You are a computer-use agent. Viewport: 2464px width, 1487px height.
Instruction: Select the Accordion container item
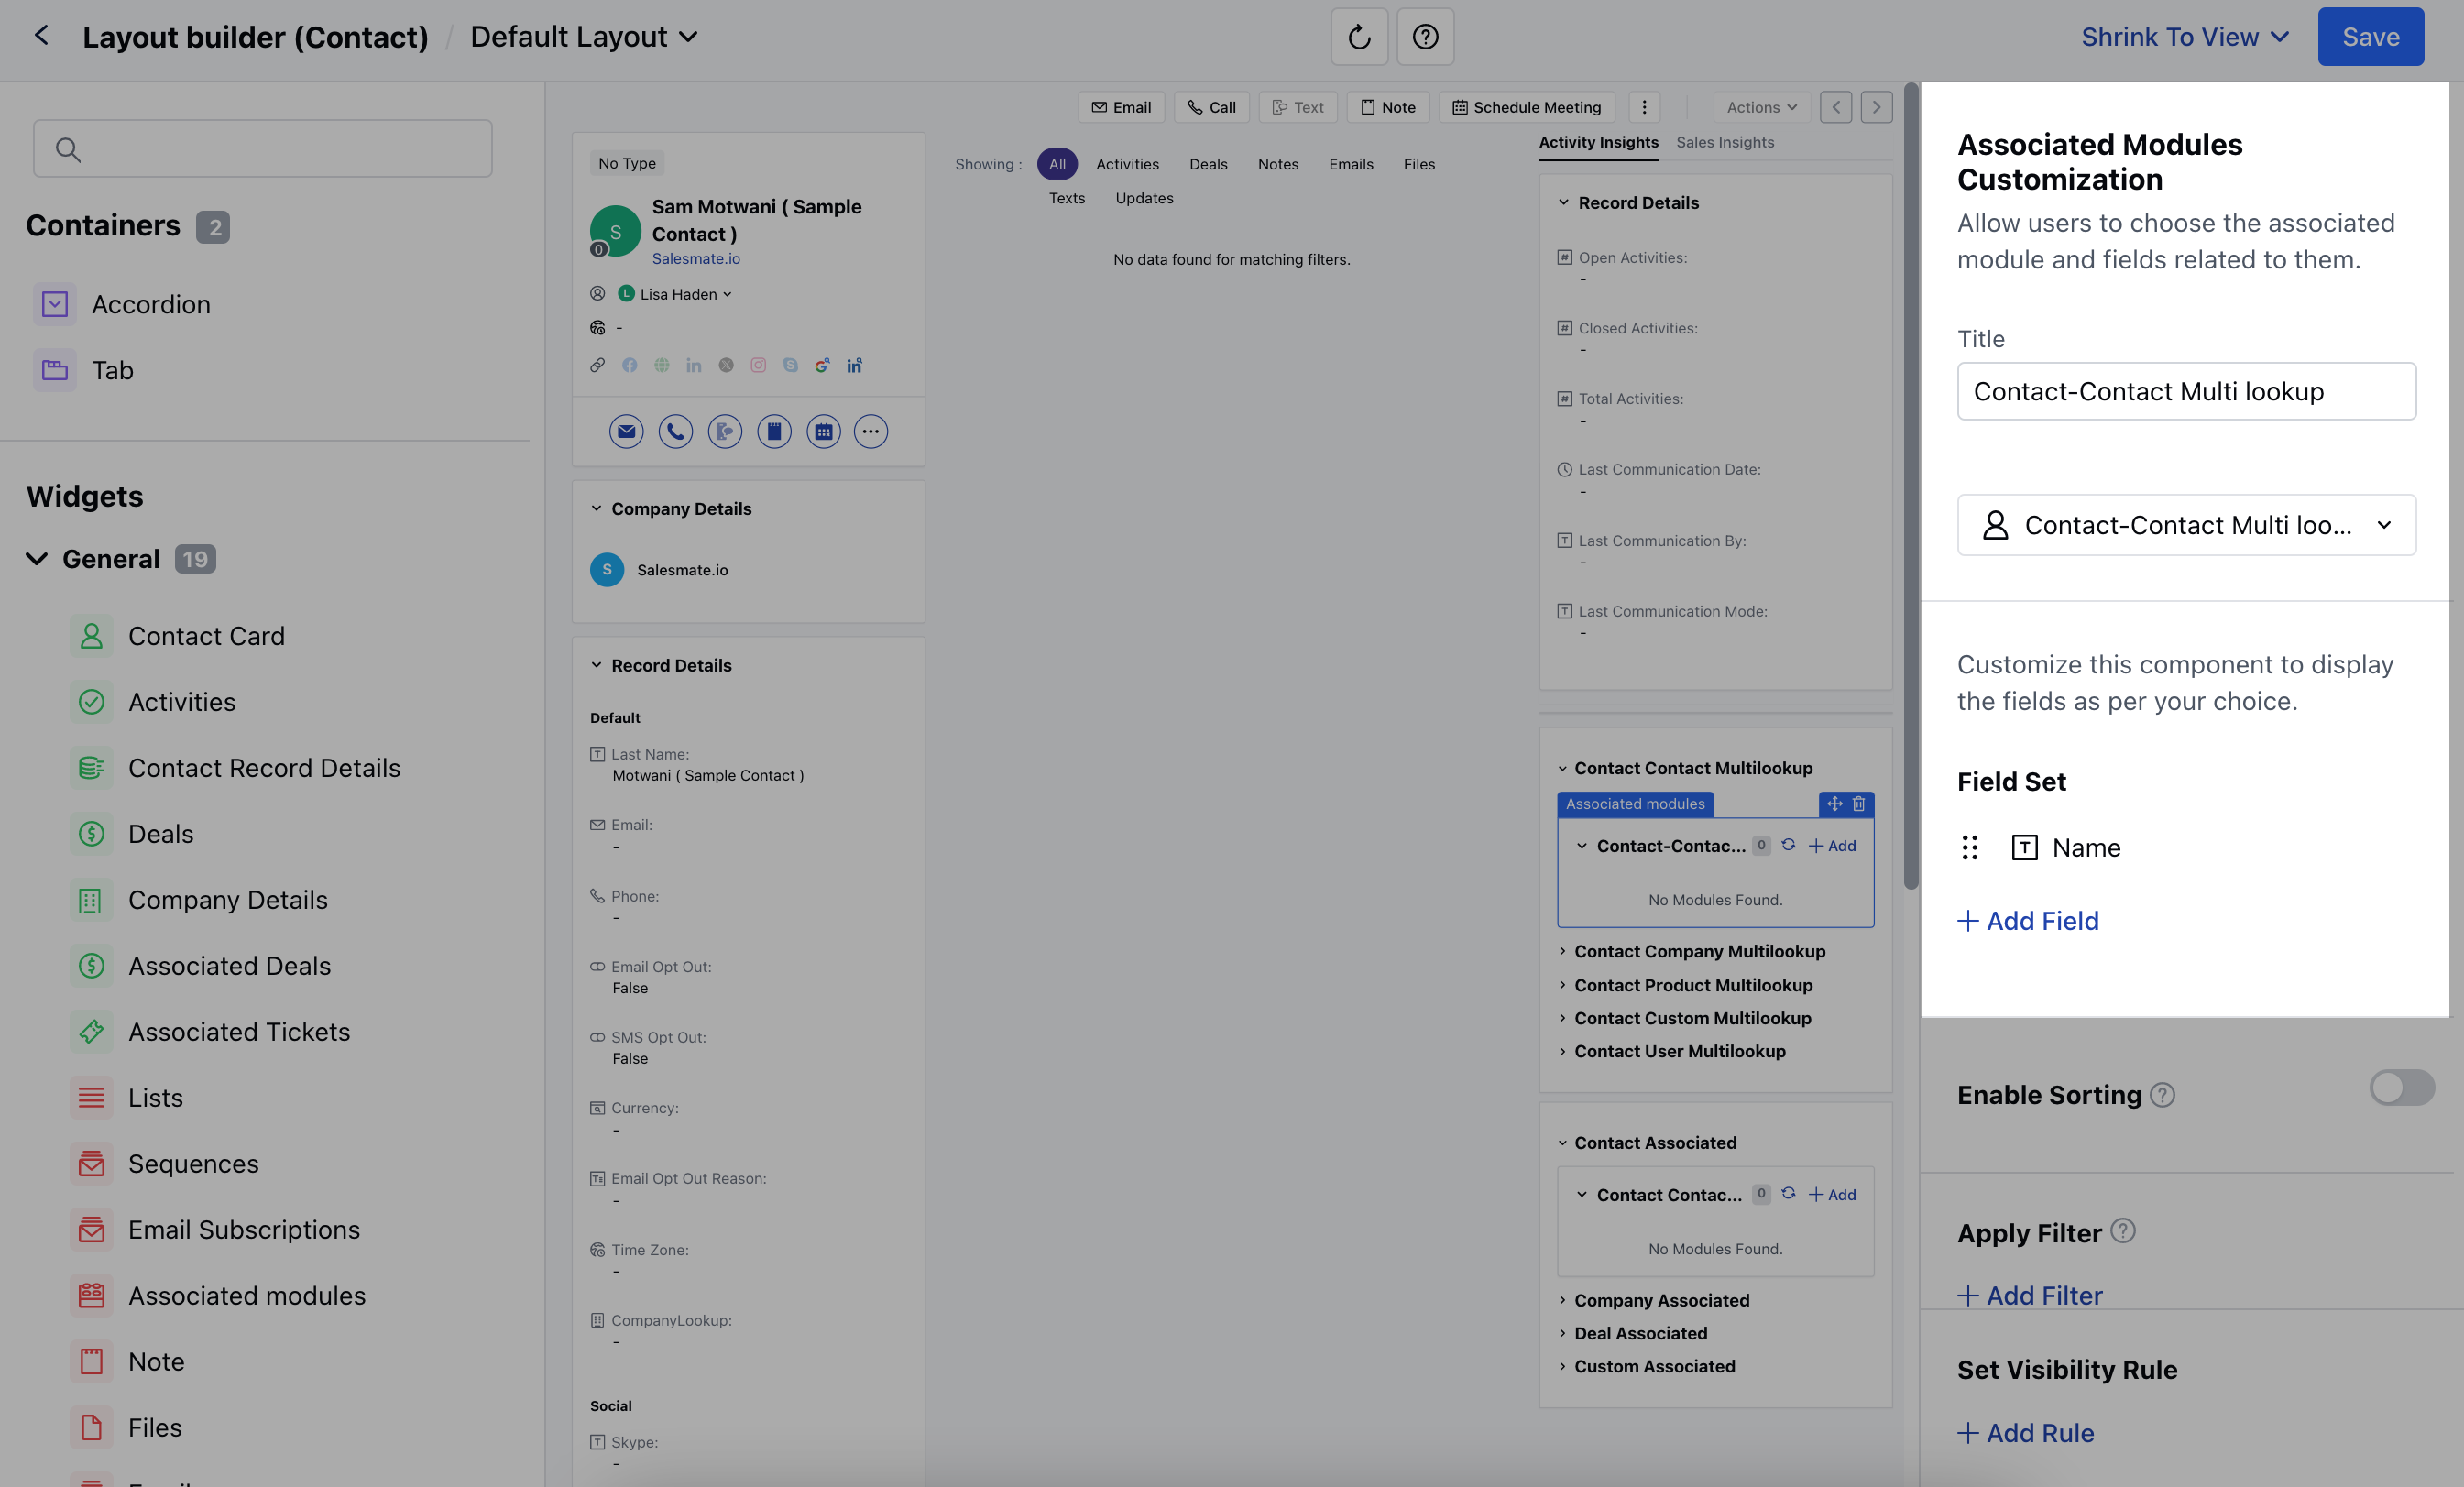[150, 304]
